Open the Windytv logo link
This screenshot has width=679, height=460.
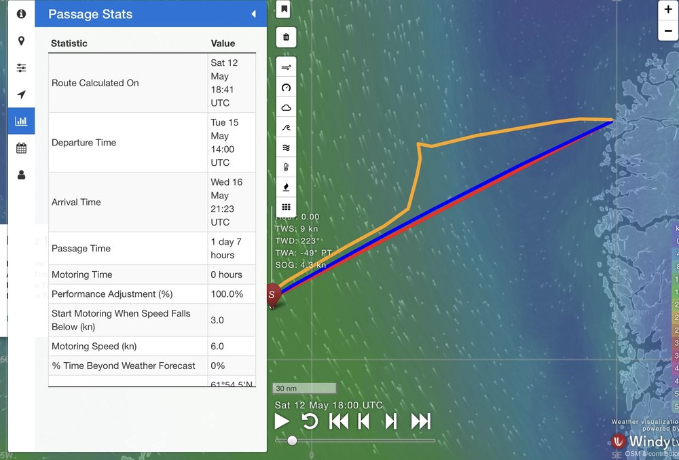tap(645, 442)
